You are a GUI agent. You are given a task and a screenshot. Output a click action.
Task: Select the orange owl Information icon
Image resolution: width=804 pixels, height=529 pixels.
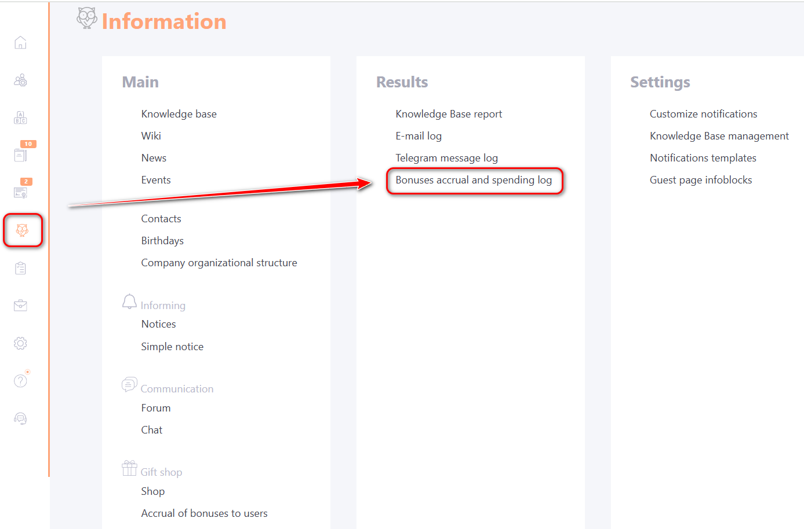22,230
